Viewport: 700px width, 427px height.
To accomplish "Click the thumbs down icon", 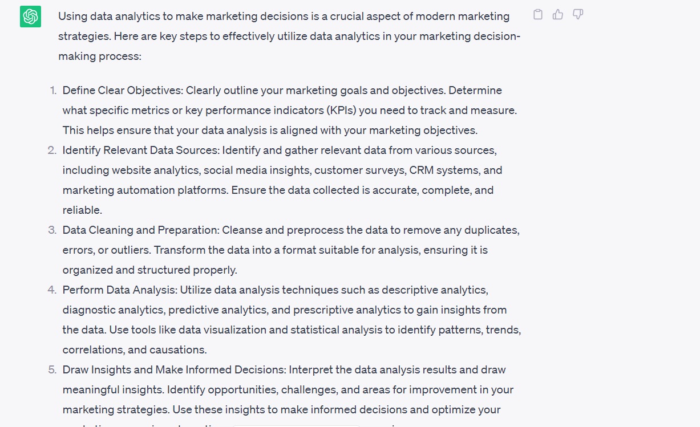I will tap(578, 15).
